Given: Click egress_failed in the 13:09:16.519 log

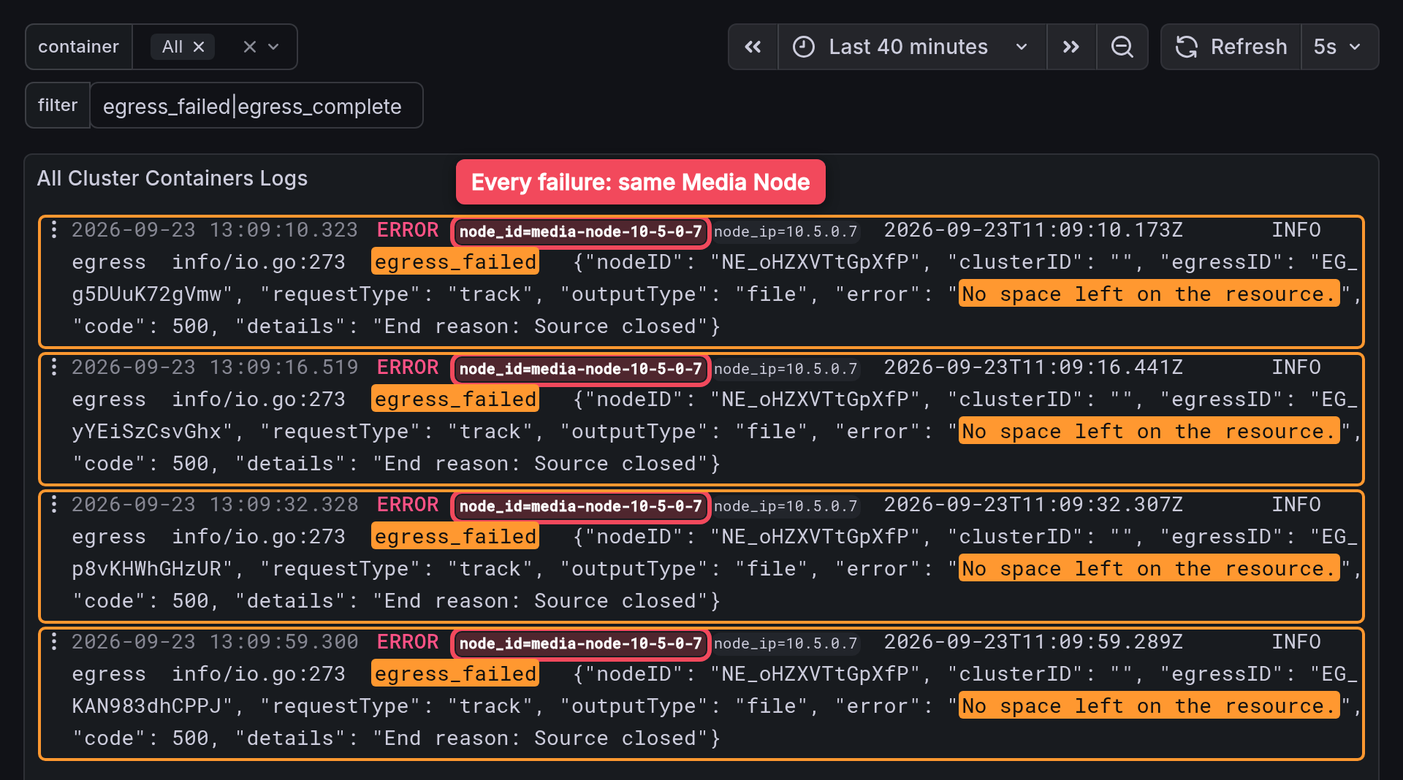Looking at the screenshot, I should (455, 399).
